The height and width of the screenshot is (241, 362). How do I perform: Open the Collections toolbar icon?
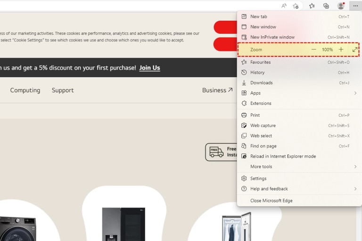(x=326, y=6)
